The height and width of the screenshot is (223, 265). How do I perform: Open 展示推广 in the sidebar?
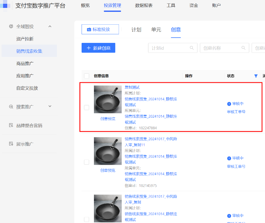coord(25,144)
